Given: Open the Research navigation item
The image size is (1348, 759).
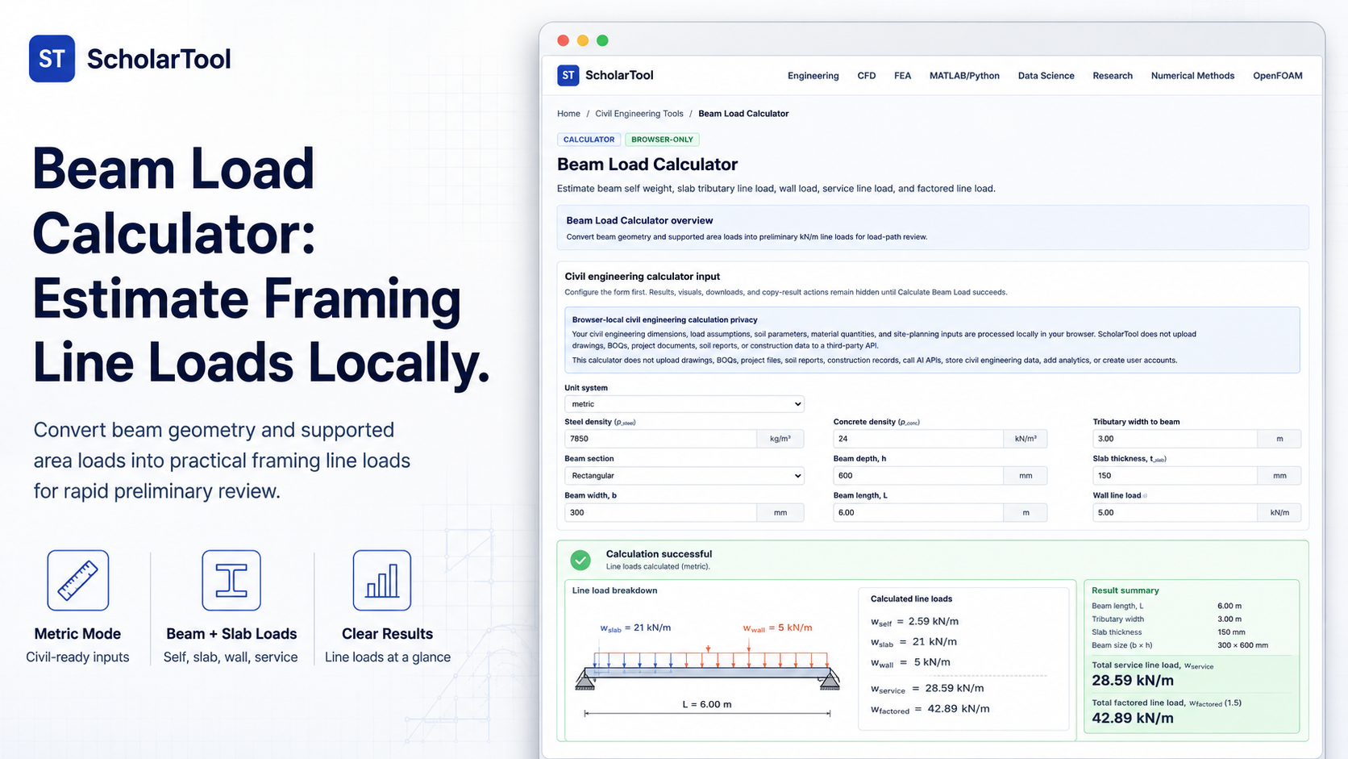Looking at the screenshot, I should pos(1113,76).
